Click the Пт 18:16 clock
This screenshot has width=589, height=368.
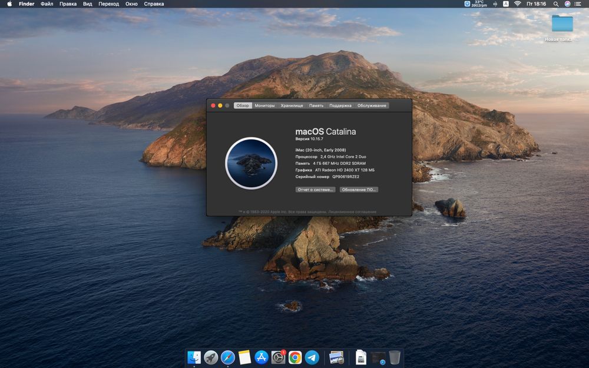pos(536,4)
